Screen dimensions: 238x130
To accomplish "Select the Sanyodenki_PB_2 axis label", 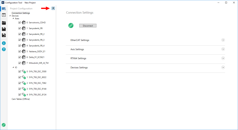I will pyautogui.click(x=36, y=34).
